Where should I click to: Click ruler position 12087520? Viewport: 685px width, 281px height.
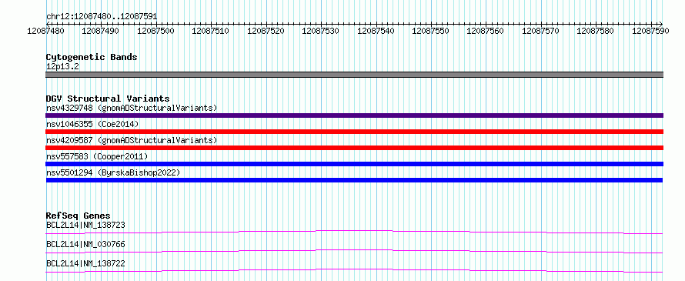tap(266, 31)
